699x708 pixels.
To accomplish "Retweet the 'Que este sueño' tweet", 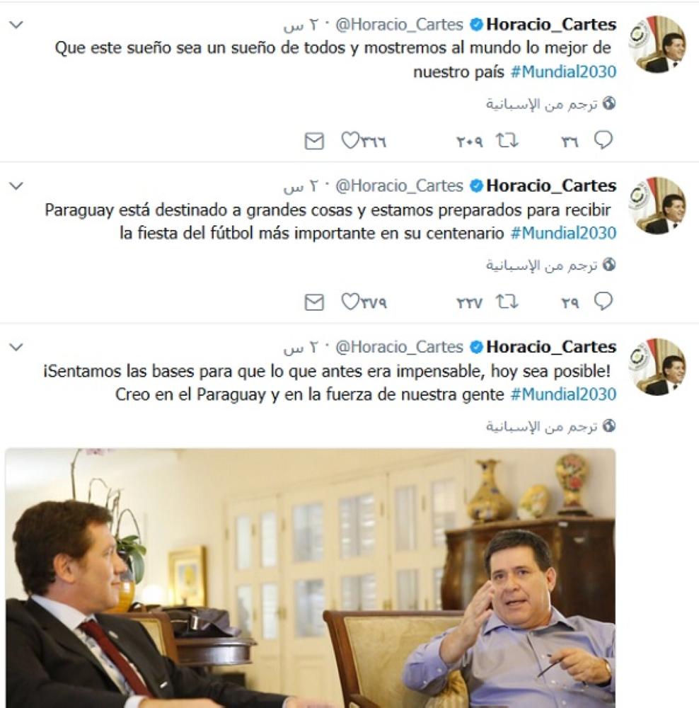I will 507,141.
